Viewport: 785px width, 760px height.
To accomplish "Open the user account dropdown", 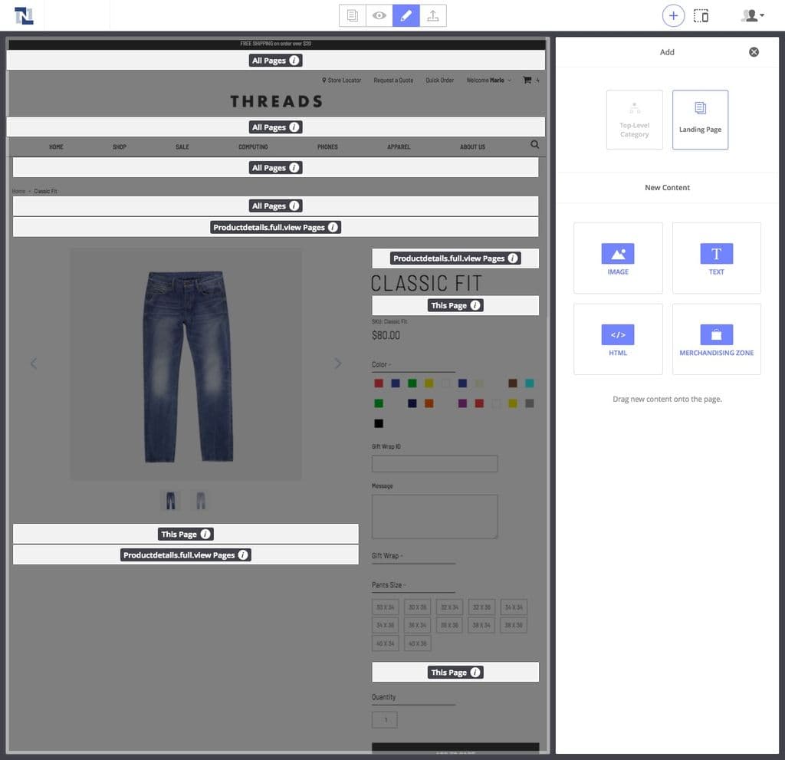I will pyautogui.click(x=753, y=15).
